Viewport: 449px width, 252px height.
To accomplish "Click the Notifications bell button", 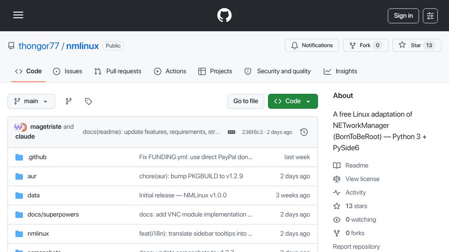I will 312,45.
